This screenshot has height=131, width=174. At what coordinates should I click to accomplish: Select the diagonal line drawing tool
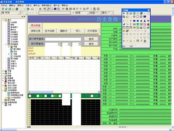[x=127, y=21]
